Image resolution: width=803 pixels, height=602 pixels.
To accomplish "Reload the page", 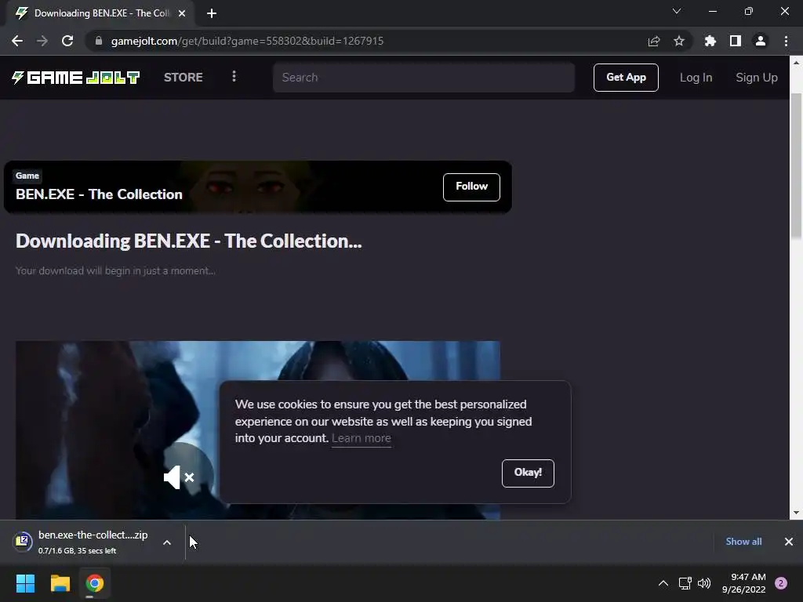I will [67, 41].
